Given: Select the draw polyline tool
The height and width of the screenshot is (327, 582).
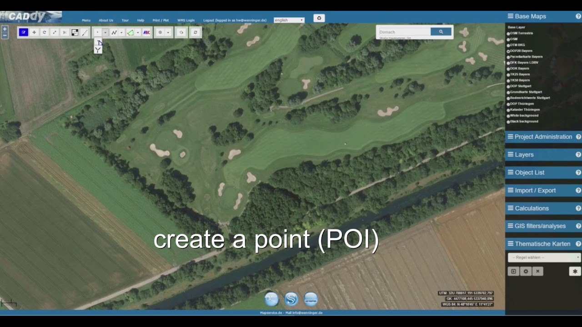Looking at the screenshot, I should click(114, 32).
